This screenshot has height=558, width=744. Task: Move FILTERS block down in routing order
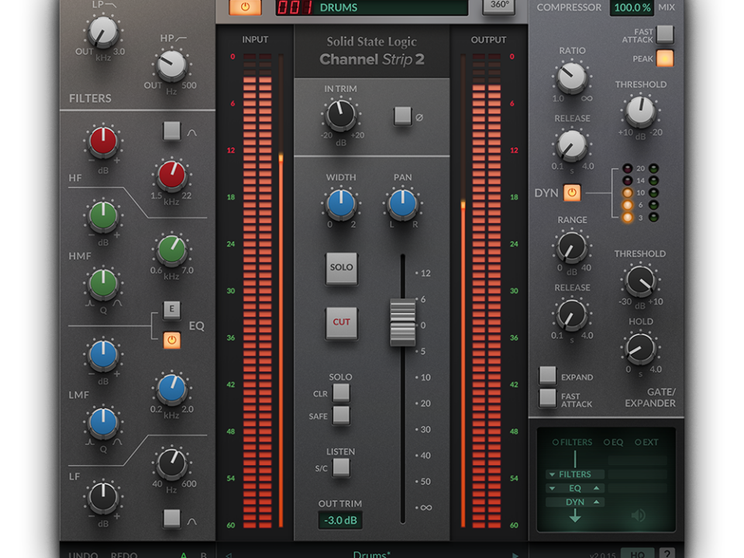pos(552,474)
